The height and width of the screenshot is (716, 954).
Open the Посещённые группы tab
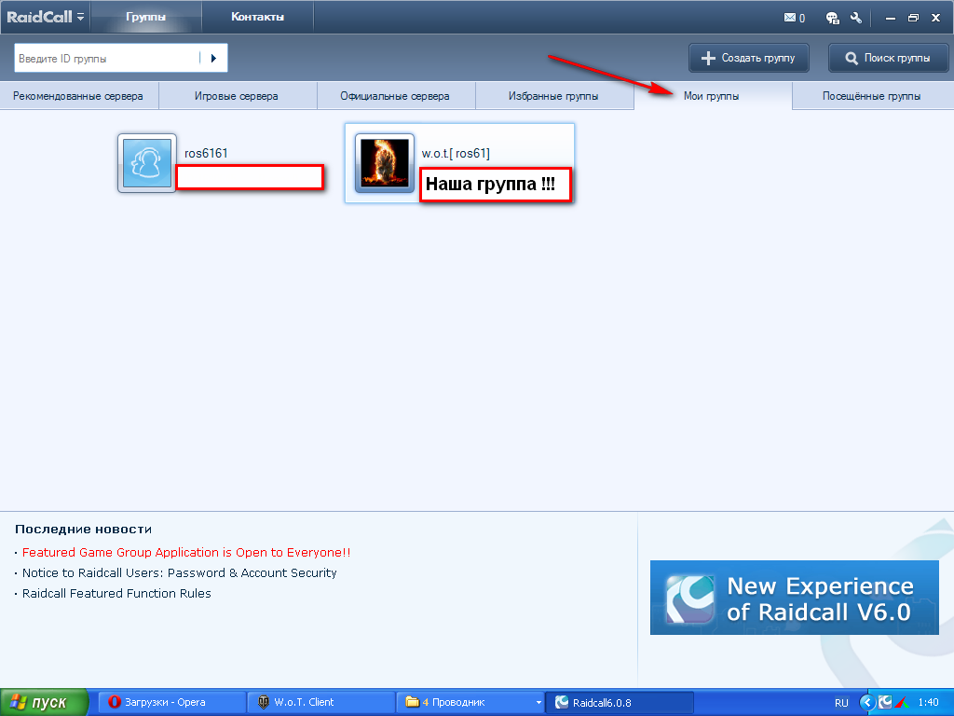[x=871, y=96]
